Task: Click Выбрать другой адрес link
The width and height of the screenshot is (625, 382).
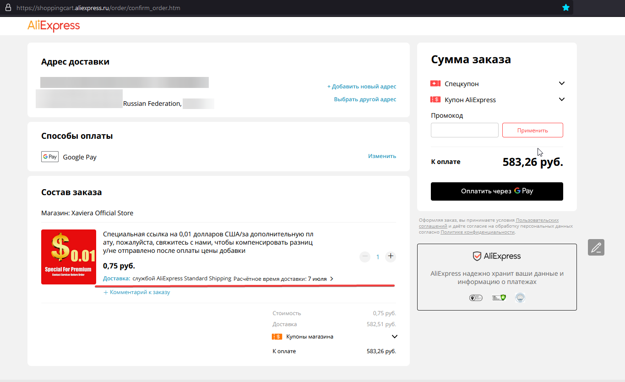Action: pyautogui.click(x=365, y=99)
